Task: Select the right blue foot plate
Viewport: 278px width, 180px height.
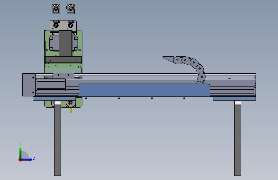Action: click(234, 99)
